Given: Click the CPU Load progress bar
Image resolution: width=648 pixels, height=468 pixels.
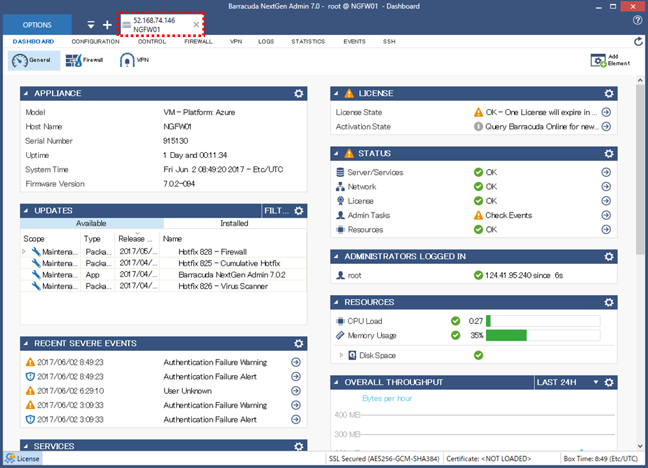Looking at the screenshot, I should coord(543,321).
